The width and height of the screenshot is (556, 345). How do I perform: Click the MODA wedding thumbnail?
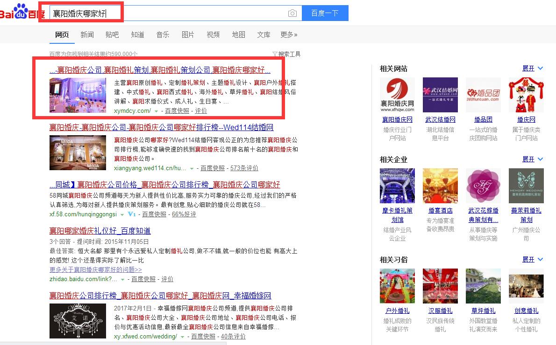click(x=78, y=152)
